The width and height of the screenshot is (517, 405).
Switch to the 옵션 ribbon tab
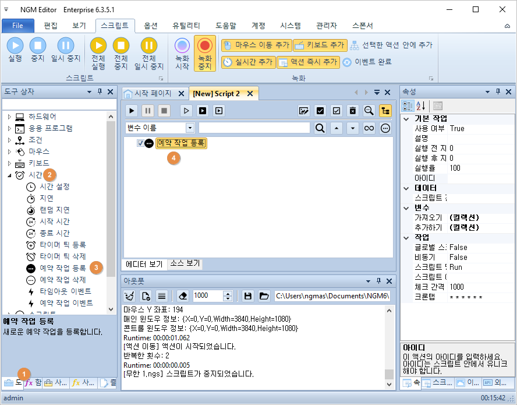151,26
